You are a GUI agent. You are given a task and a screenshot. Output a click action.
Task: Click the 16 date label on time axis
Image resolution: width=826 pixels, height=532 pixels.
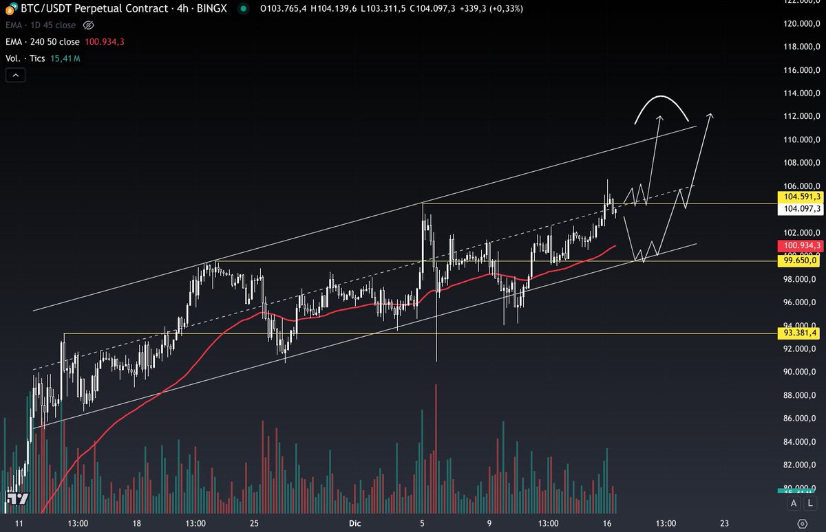click(607, 524)
